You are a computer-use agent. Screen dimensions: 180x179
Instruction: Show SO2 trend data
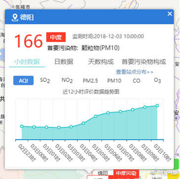[x=45, y=80]
